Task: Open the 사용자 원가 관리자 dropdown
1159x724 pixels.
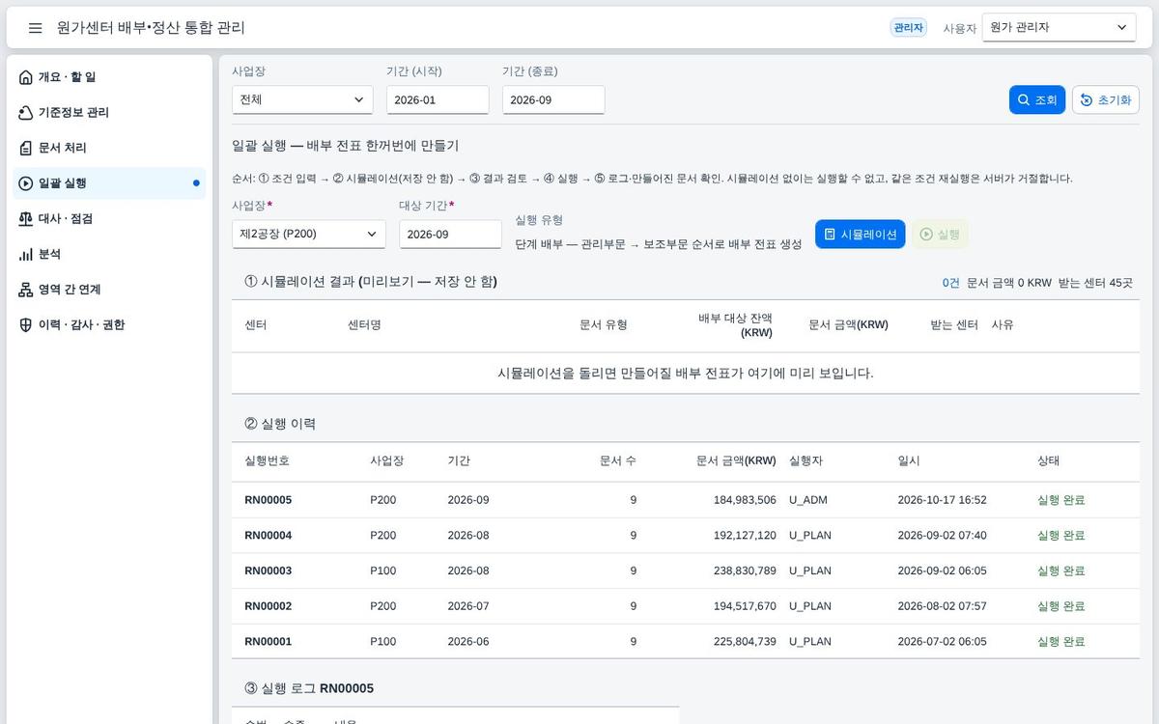Action: tap(1059, 28)
